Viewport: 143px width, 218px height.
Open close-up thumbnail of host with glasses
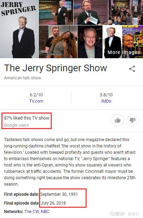90,42
